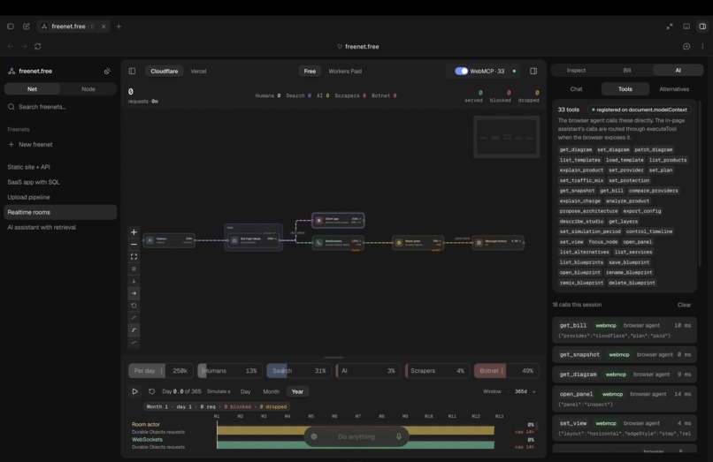Simulate a Day period
Screen dimensions: 713x462
(x=246, y=391)
